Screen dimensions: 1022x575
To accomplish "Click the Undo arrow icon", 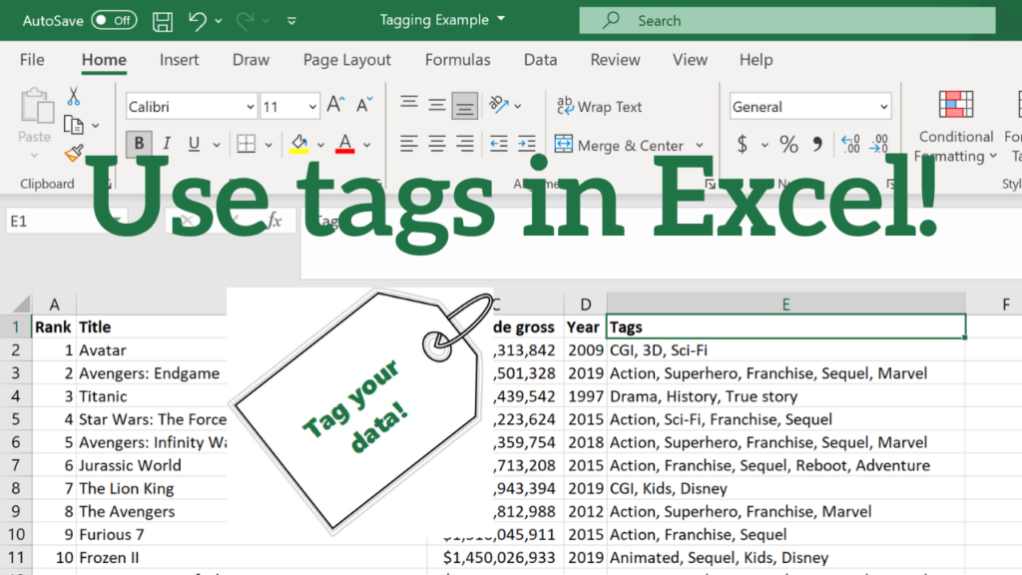I will [x=199, y=20].
